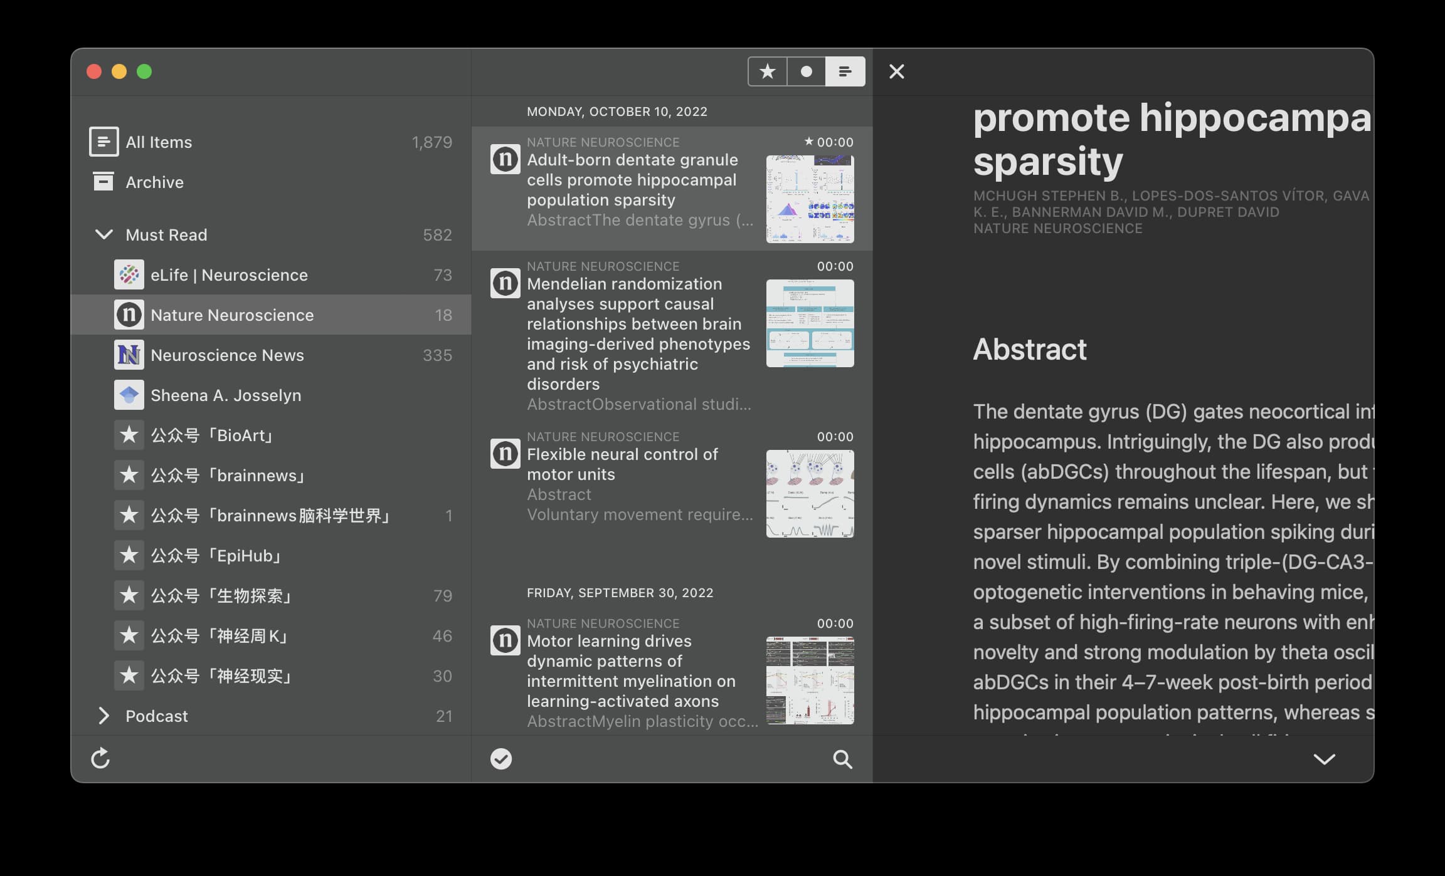
Task: Click star icon beside 公众号「生物探索」
Action: pos(129,595)
